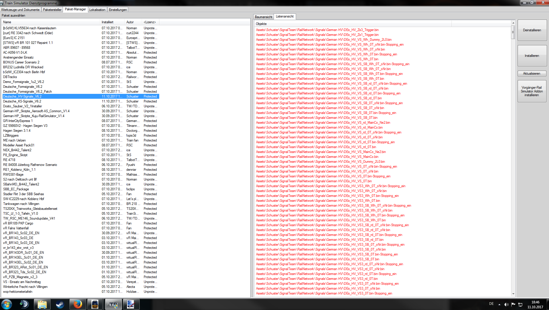Pick the 'LZBtriggers' package
This screenshot has height=310, width=549.
click(81, 135)
